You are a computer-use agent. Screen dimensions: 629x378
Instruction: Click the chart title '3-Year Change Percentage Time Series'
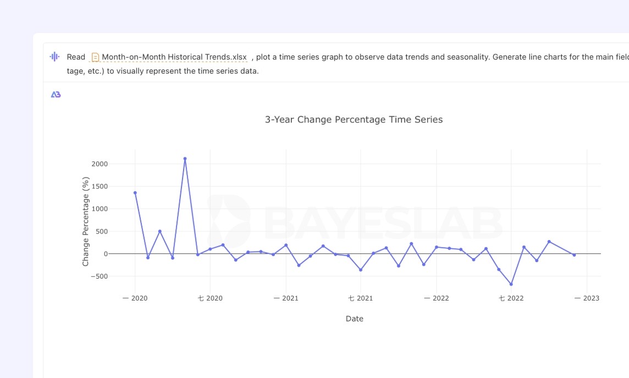[354, 119]
